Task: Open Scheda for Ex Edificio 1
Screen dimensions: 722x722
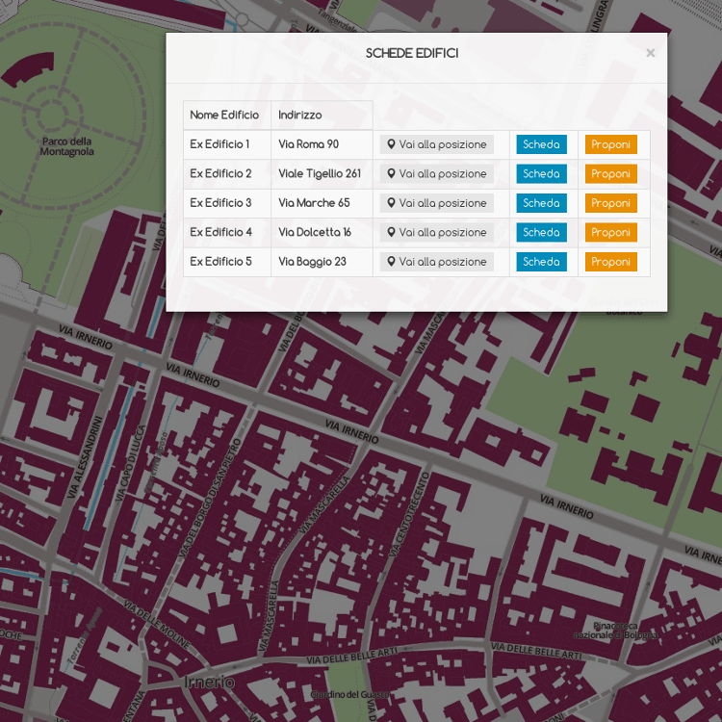Action: point(541,144)
